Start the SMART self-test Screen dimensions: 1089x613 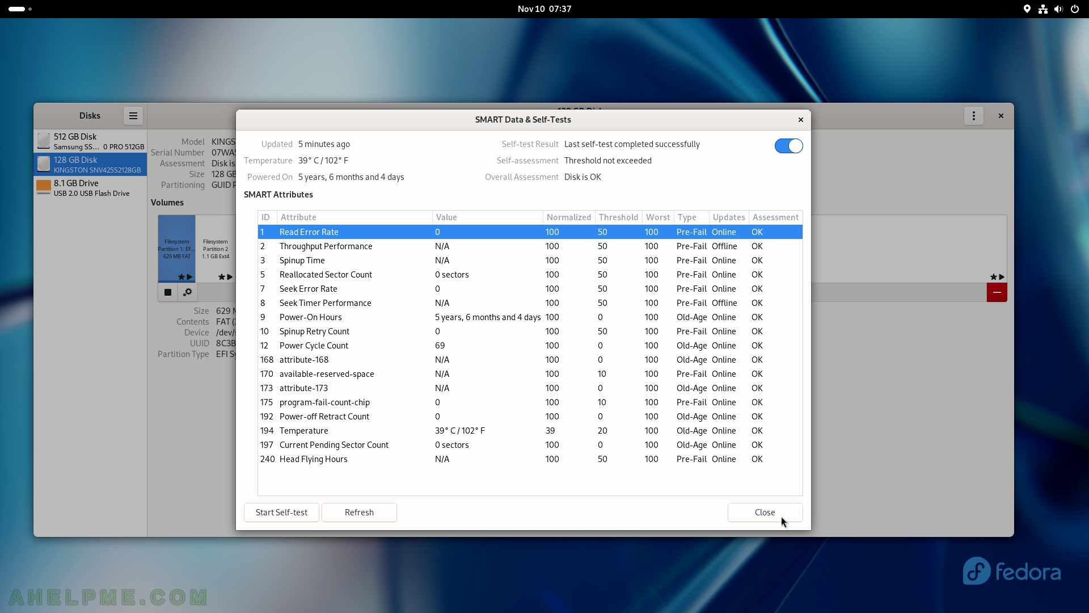tap(281, 513)
